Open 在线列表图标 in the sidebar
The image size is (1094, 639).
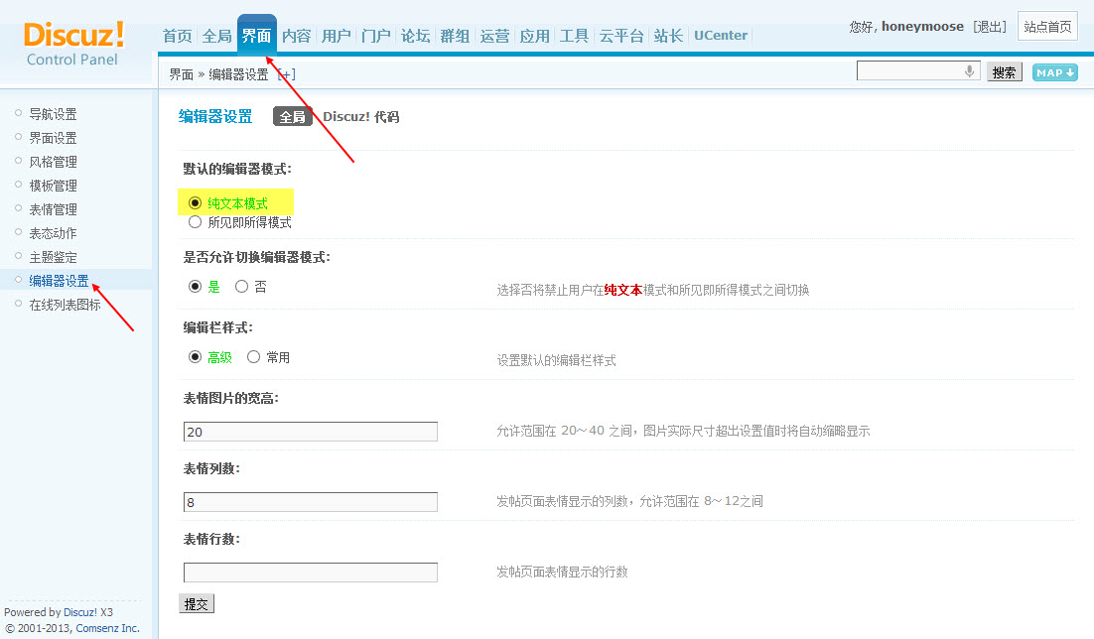coord(65,305)
